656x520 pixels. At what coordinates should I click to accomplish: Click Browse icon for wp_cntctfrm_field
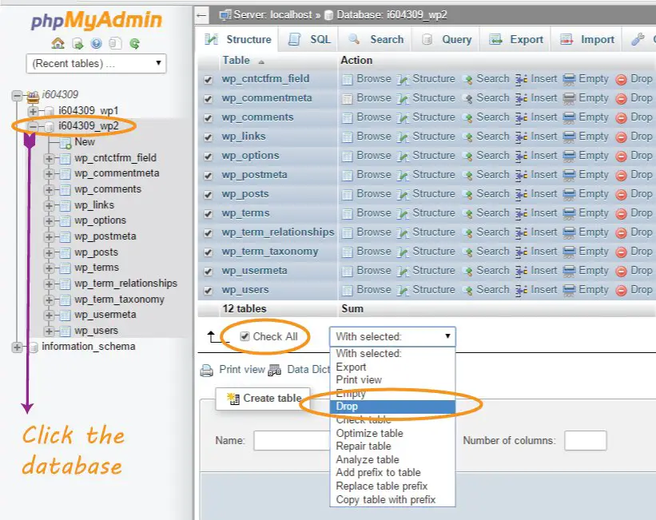pos(348,80)
